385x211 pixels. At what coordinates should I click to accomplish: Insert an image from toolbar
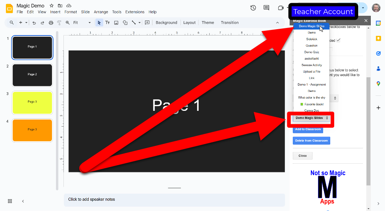pyautogui.click(x=116, y=22)
